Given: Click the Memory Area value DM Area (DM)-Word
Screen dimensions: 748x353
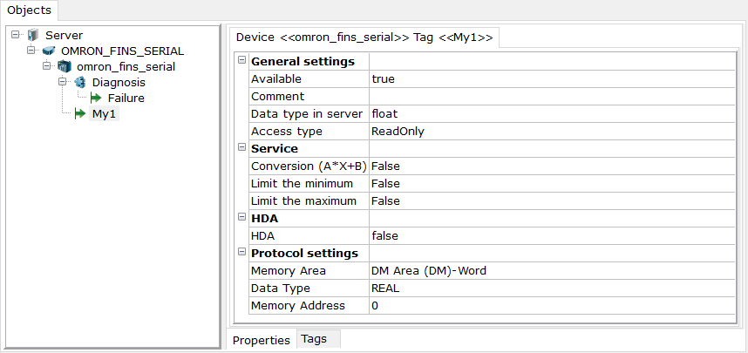Looking at the screenshot, I should pyautogui.click(x=552, y=270).
